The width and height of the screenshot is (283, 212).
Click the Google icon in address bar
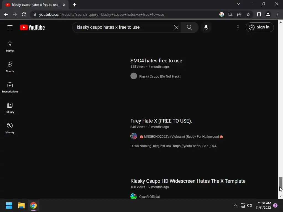[x=222, y=14]
